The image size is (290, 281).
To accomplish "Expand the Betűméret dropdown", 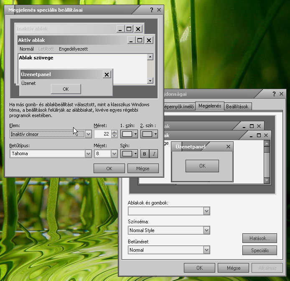I will coord(206,250).
